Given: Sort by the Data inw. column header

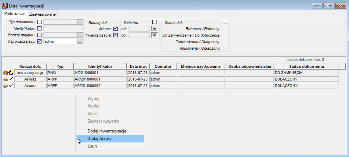Looking at the screenshot, I should [138, 66].
